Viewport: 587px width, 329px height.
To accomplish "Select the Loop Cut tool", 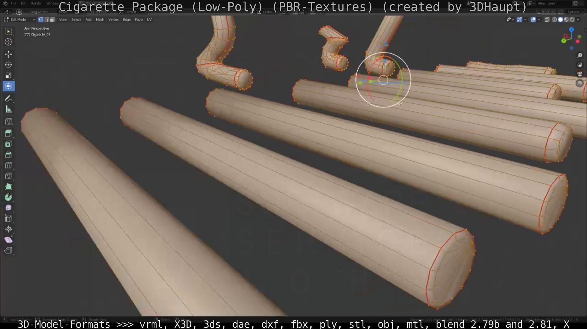I will coord(9,165).
